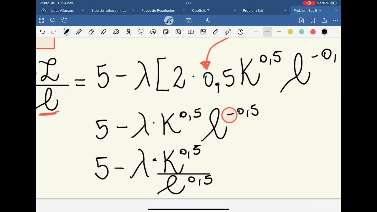377x212 pixels.
Task: Open the home screen icon
Action: (44, 10)
